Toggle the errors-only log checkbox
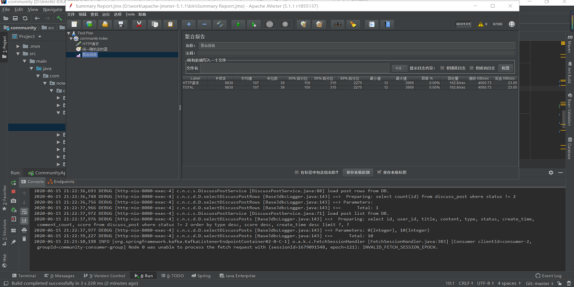This screenshot has height=287, width=574. tap(442, 68)
